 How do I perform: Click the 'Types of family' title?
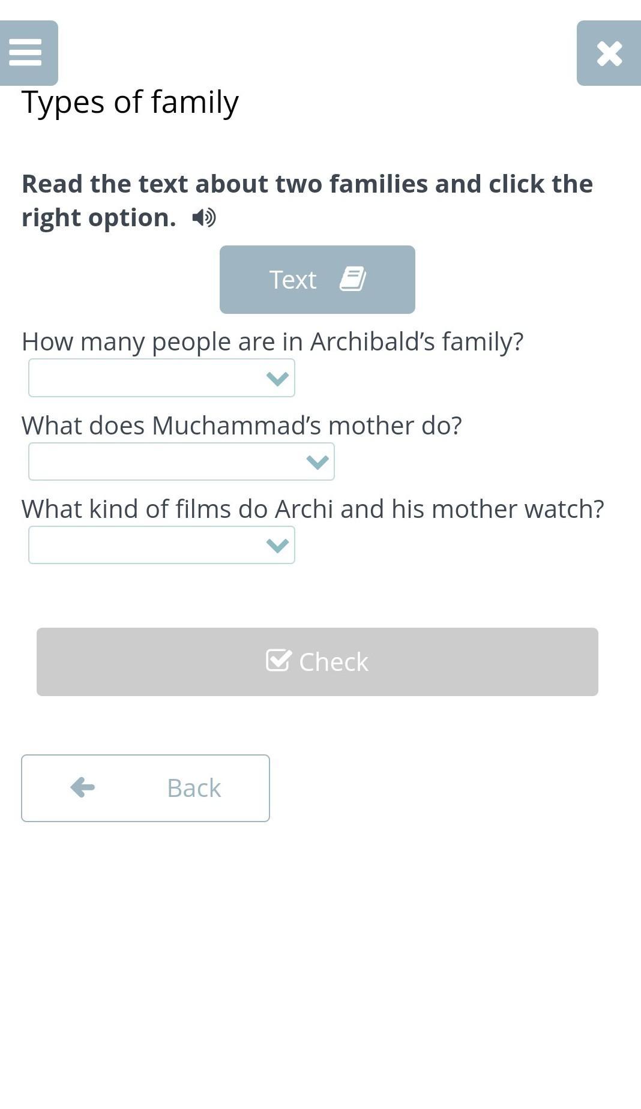coord(130,102)
